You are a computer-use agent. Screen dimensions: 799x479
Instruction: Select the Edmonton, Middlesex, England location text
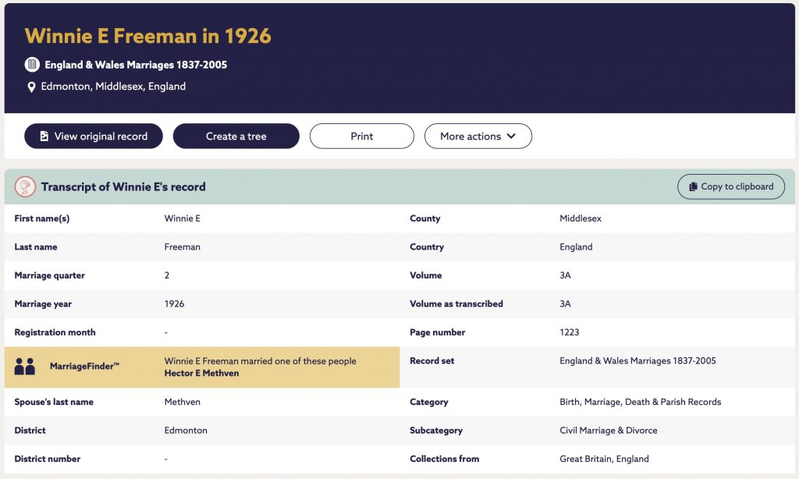(x=113, y=86)
